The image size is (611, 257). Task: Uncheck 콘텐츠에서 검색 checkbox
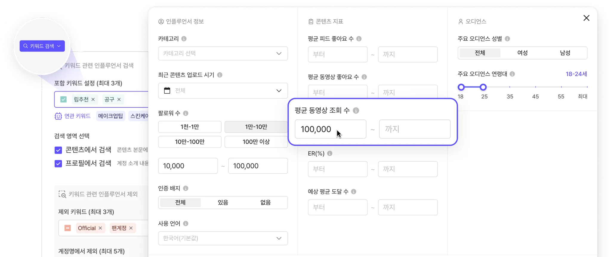(58, 150)
